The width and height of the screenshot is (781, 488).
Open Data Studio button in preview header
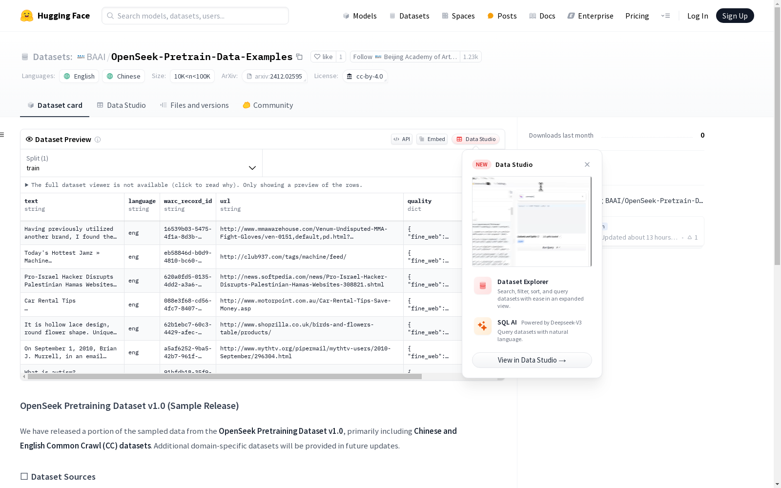[x=476, y=139]
